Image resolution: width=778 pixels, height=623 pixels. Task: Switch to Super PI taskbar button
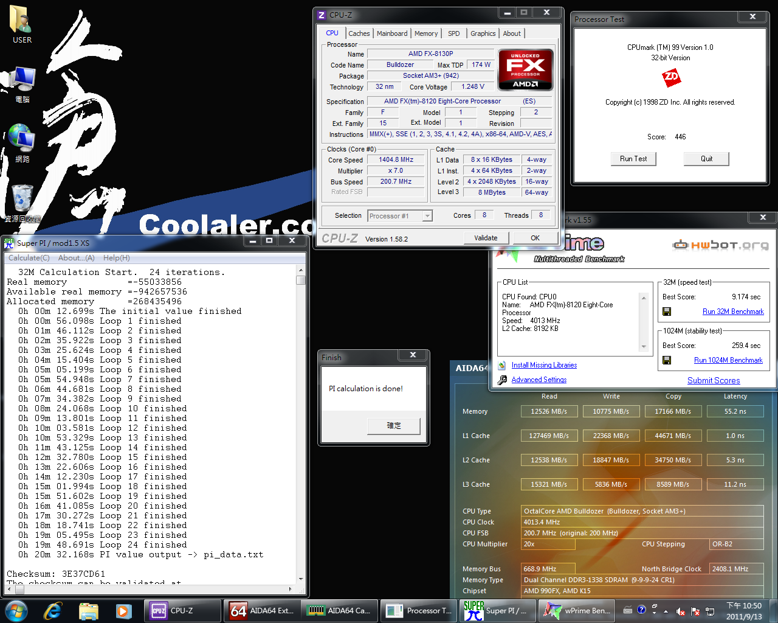[498, 610]
